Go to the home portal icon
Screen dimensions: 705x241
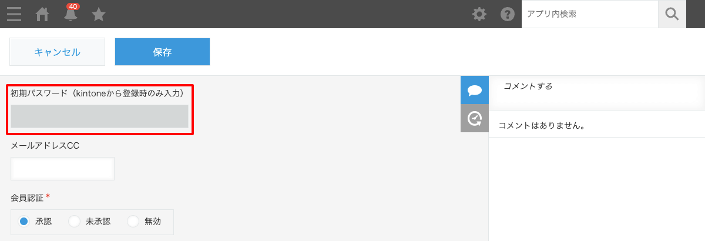pyautogui.click(x=42, y=14)
